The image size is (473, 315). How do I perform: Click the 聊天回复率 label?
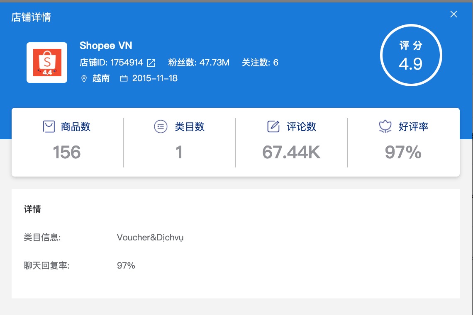46,266
